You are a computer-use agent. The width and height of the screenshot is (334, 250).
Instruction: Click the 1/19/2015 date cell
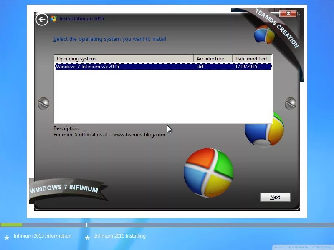point(246,67)
